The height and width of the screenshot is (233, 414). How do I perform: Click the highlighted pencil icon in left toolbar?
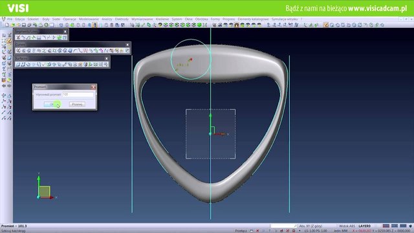pyautogui.click(x=10, y=41)
